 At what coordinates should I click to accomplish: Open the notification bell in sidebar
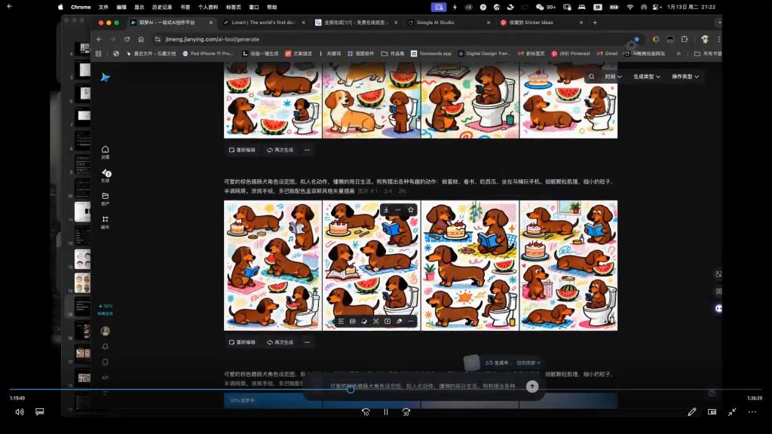pyautogui.click(x=106, y=347)
